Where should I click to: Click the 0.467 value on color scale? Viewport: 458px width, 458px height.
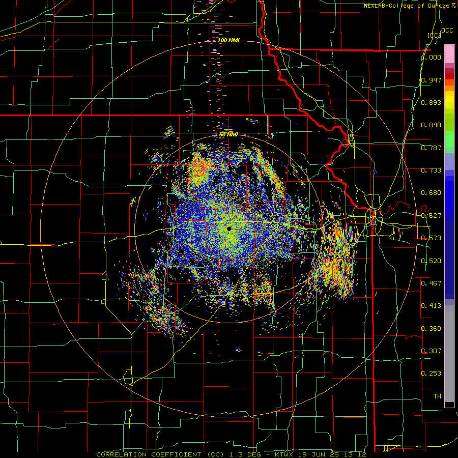[431, 283]
